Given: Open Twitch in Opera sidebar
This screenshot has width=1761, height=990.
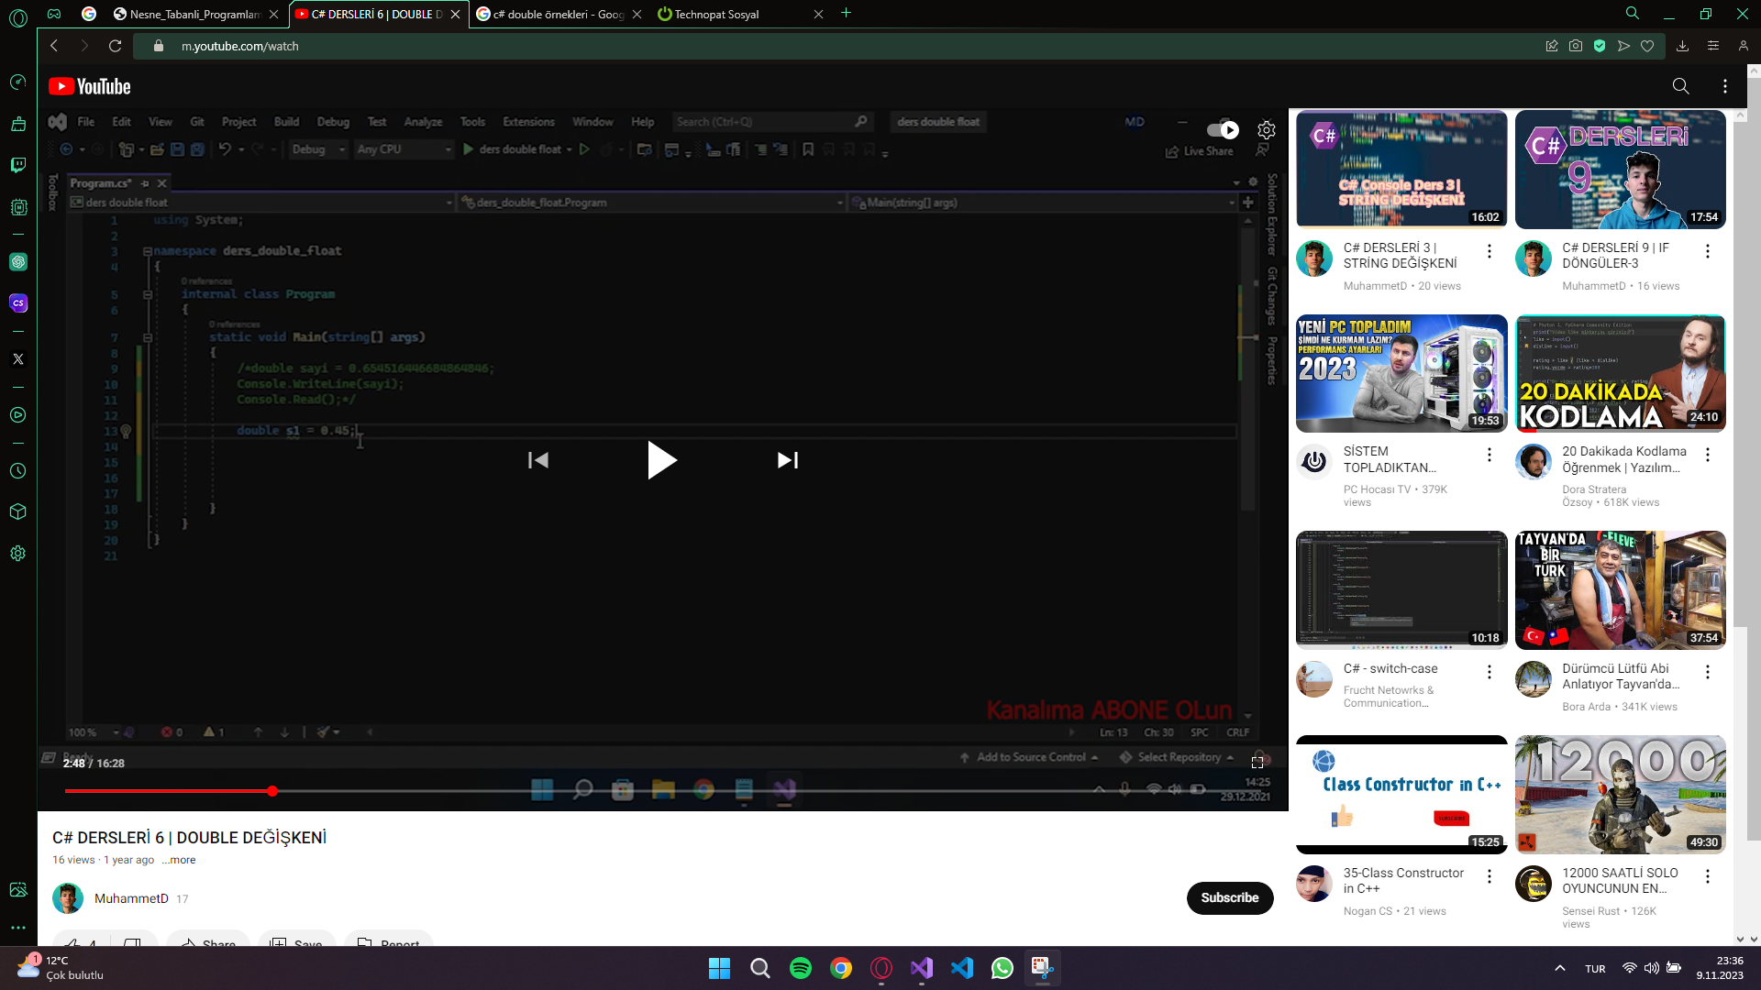Looking at the screenshot, I should tap(18, 165).
